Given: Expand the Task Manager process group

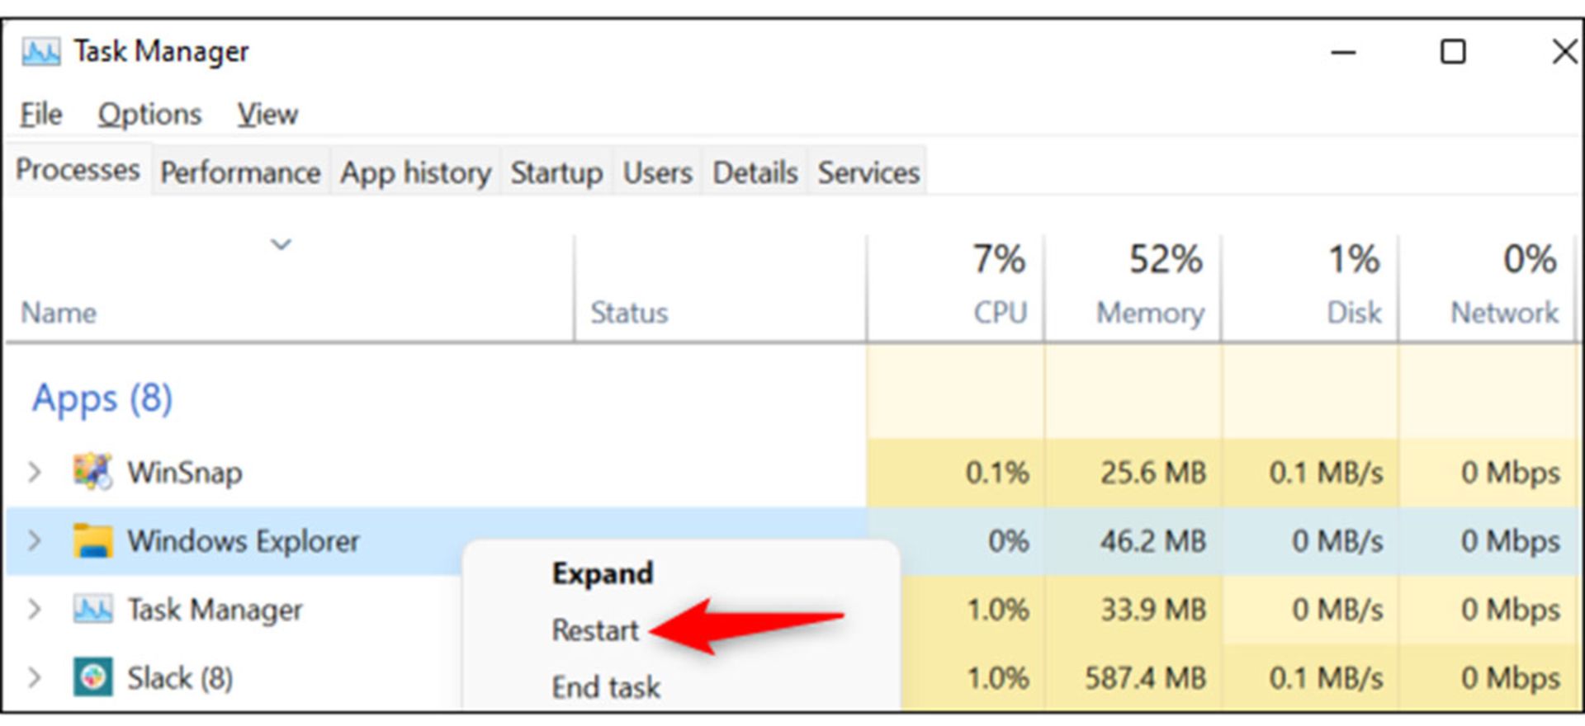Looking at the screenshot, I should pyautogui.click(x=34, y=610).
